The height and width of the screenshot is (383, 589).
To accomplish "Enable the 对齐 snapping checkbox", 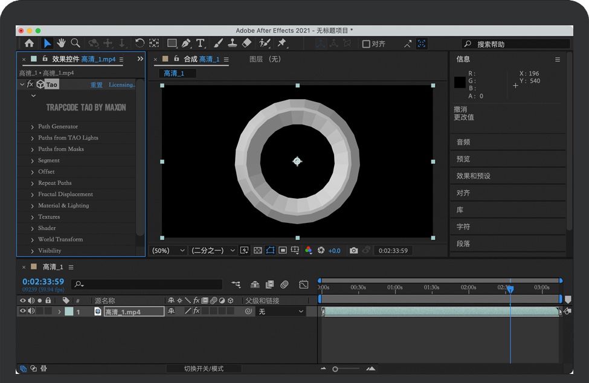I will click(x=366, y=43).
